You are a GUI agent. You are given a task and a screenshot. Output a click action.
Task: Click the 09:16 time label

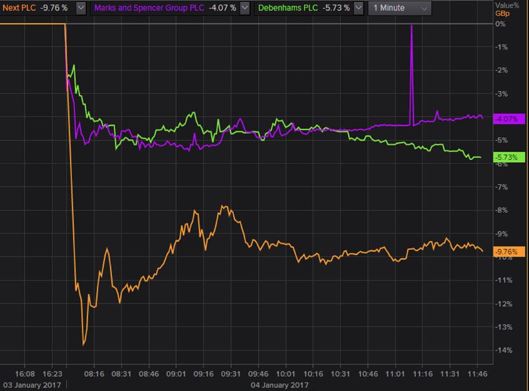coord(204,374)
